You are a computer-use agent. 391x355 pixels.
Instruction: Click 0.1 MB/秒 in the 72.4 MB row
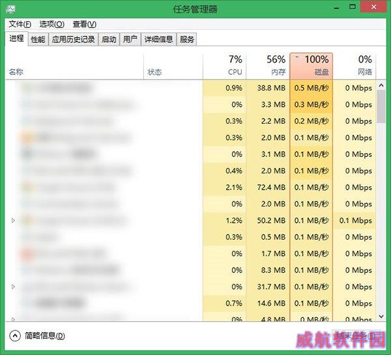[311, 187]
